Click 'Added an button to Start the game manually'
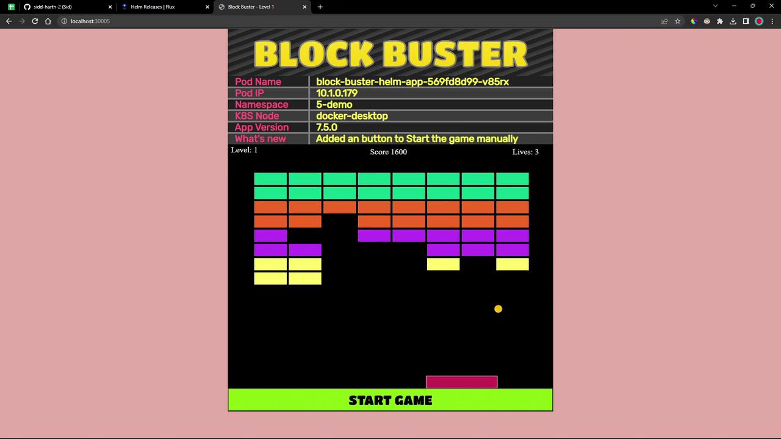The width and height of the screenshot is (781, 439). click(417, 139)
